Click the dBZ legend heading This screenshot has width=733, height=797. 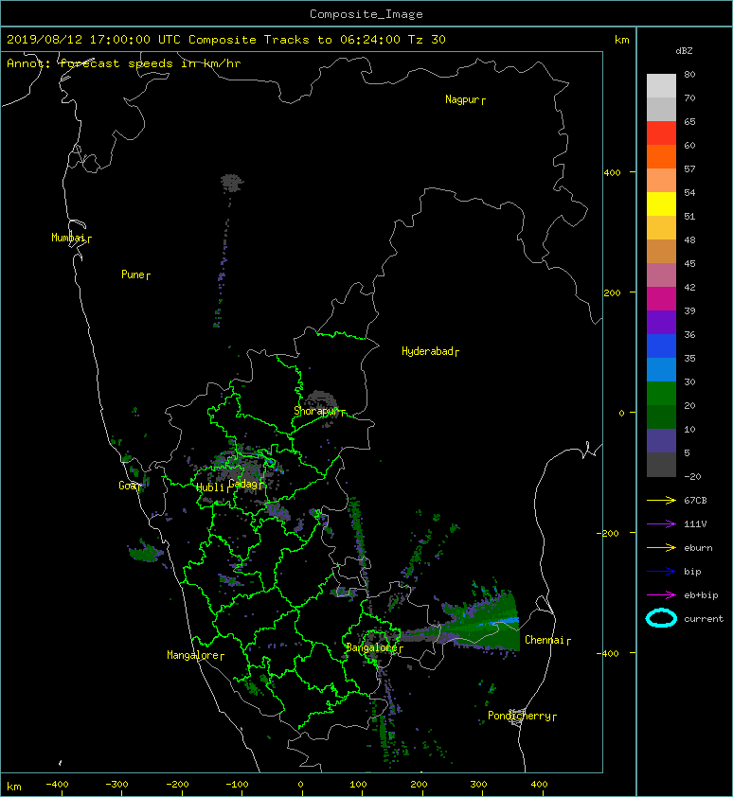[684, 51]
